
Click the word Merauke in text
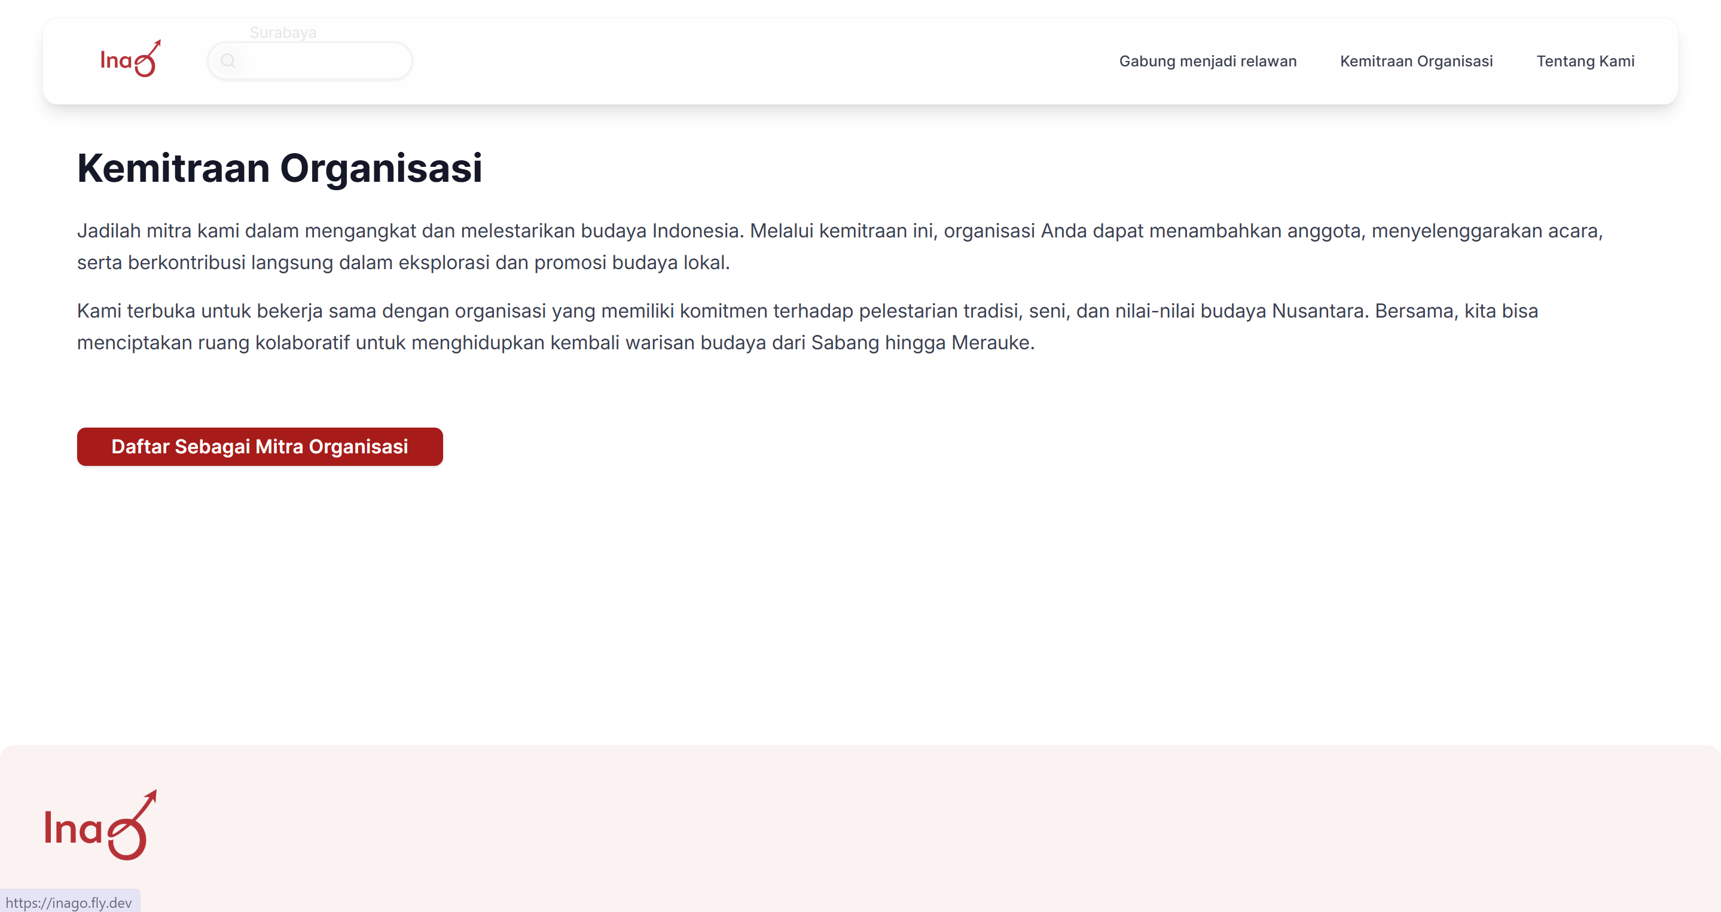pos(991,343)
